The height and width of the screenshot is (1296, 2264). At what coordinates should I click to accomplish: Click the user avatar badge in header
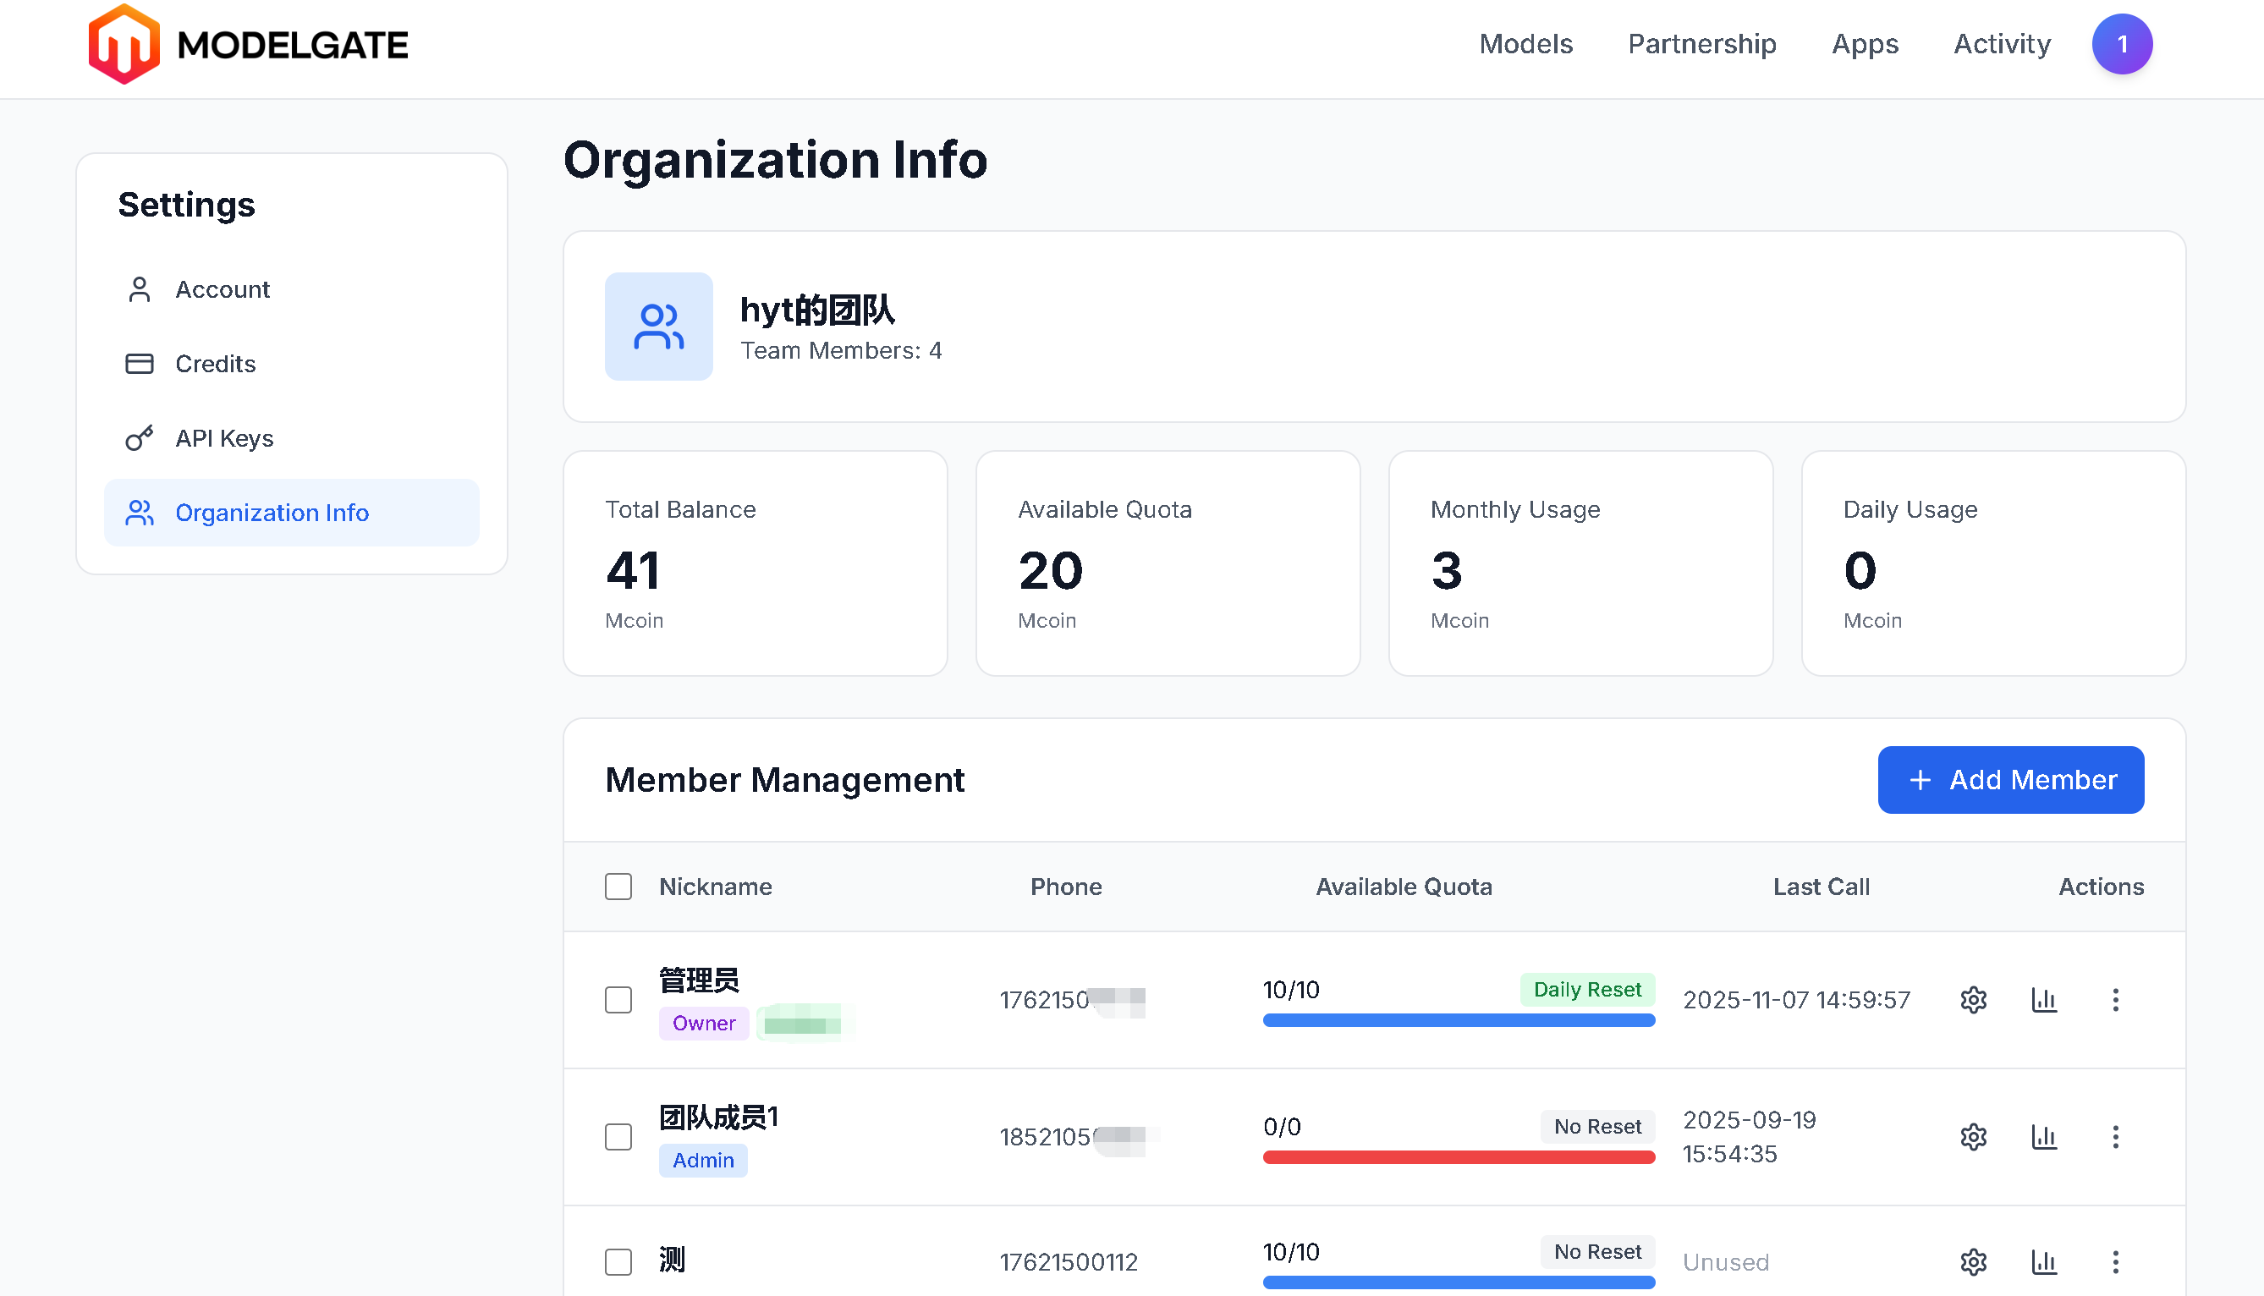click(x=2122, y=45)
